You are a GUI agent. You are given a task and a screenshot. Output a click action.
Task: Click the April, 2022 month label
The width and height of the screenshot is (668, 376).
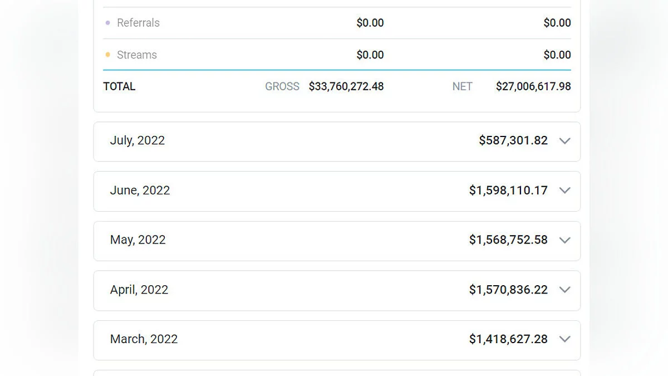(139, 290)
